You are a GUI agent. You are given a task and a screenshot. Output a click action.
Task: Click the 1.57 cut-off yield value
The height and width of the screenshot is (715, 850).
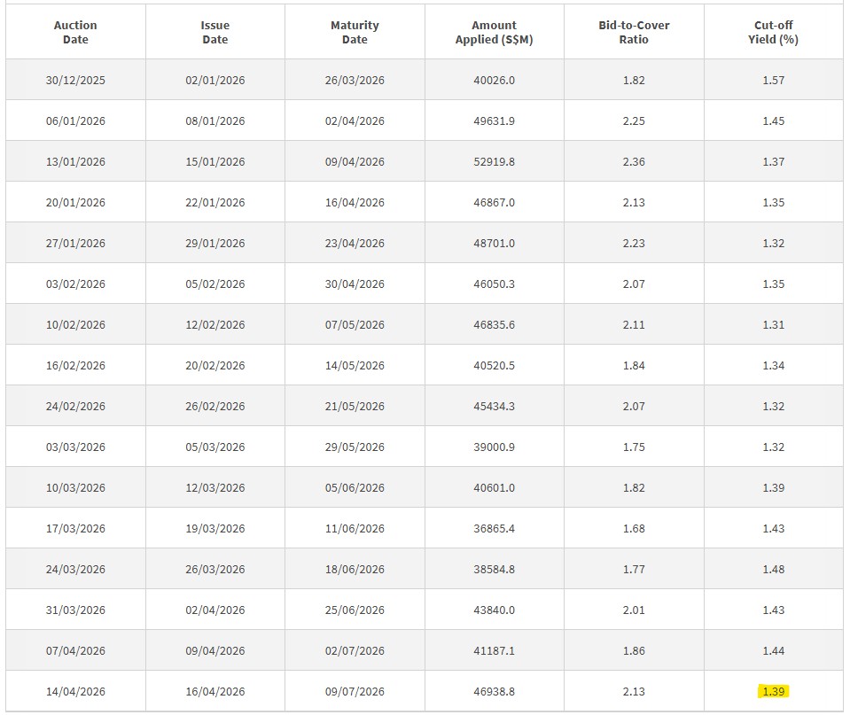[773, 80]
